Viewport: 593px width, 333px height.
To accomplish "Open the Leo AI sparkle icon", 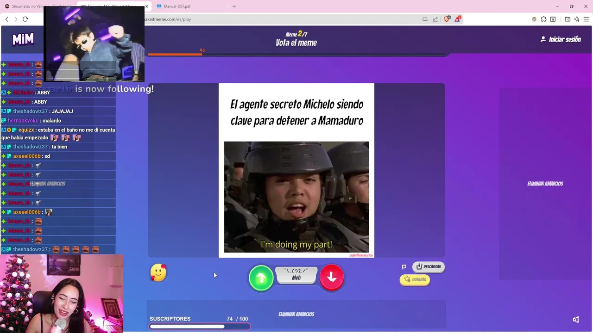I will coord(577,19).
